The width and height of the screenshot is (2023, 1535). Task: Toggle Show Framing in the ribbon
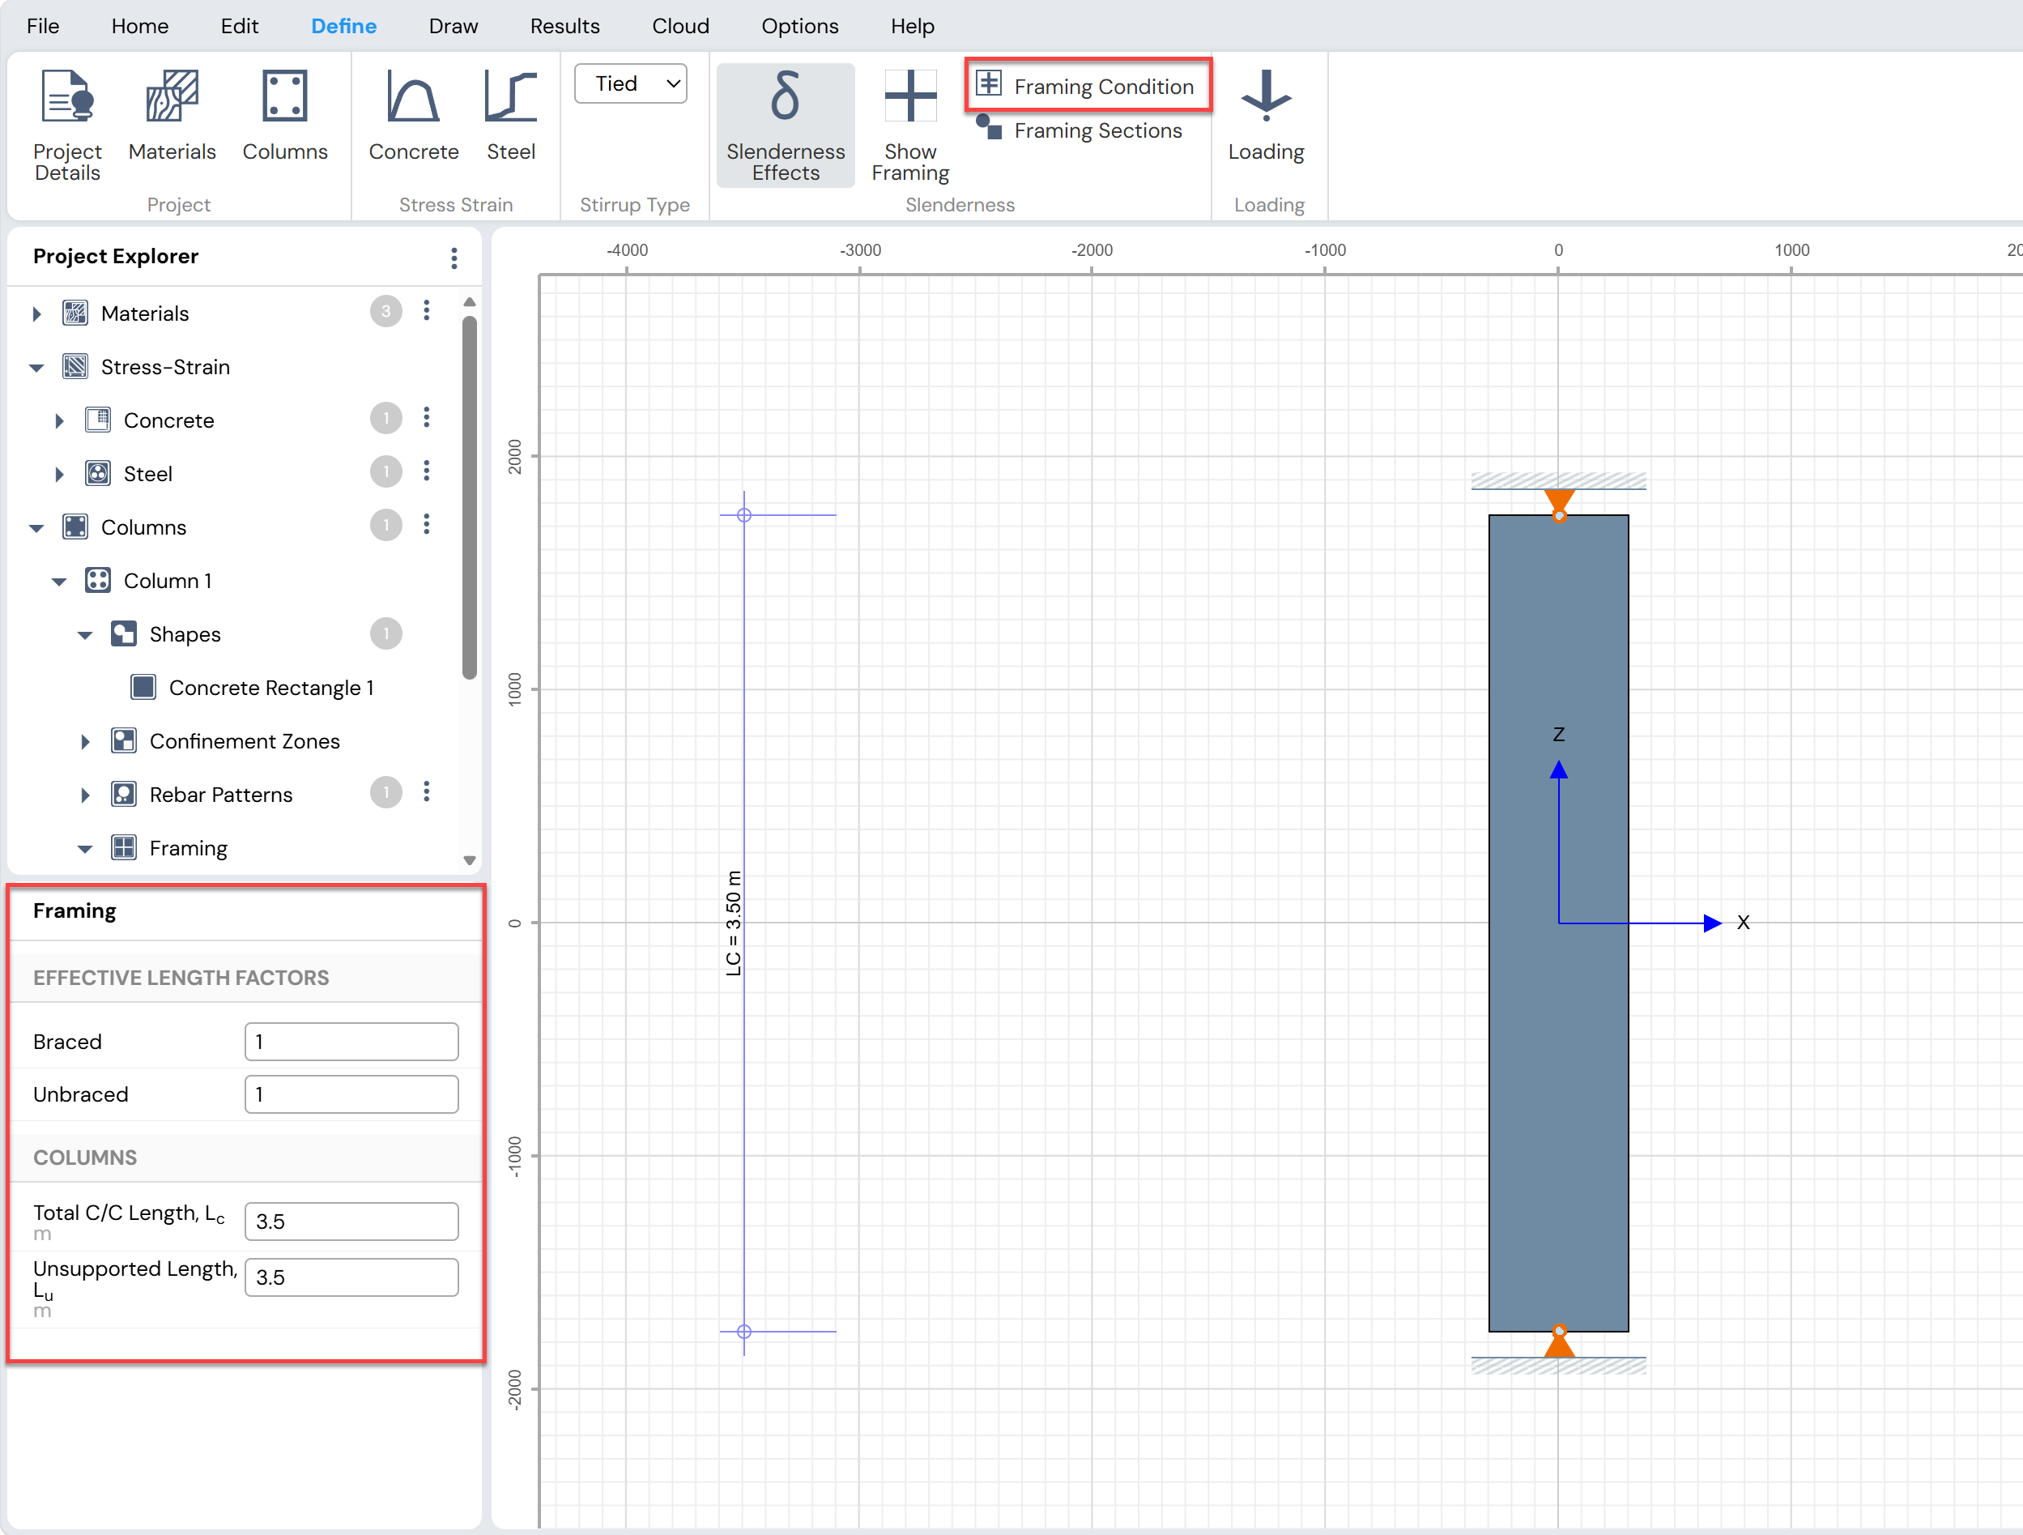pyautogui.click(x=910, y=126)
